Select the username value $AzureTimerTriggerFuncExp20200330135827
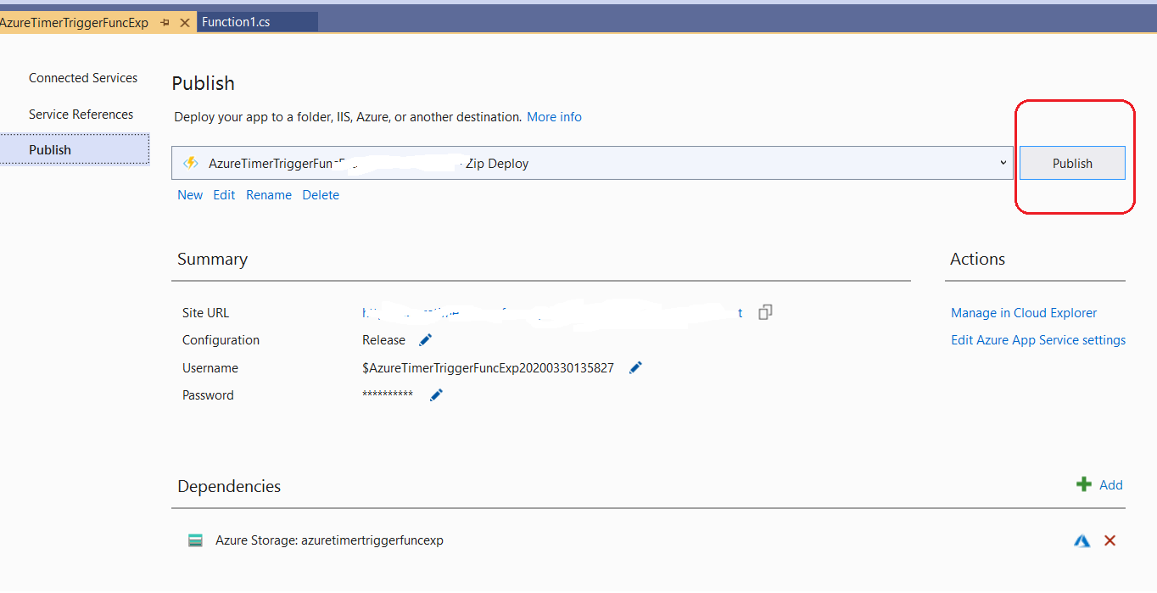Viewport: 1157px width, 593px height. [488, 368]
